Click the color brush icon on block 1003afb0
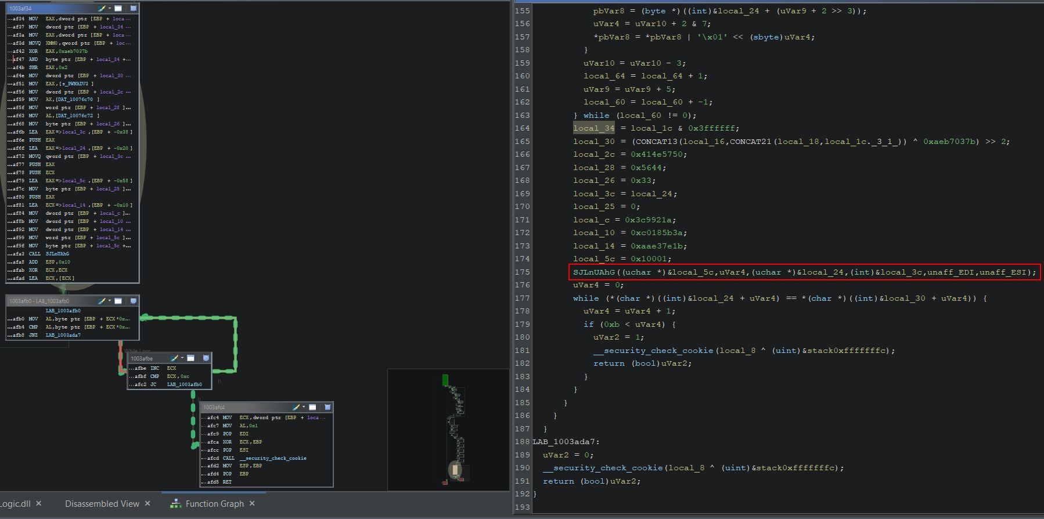The width and height of the screenshot is (1044, 519). 102,301
